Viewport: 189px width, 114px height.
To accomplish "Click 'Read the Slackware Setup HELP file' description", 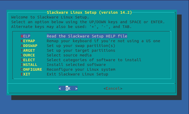I will point(87,36).
